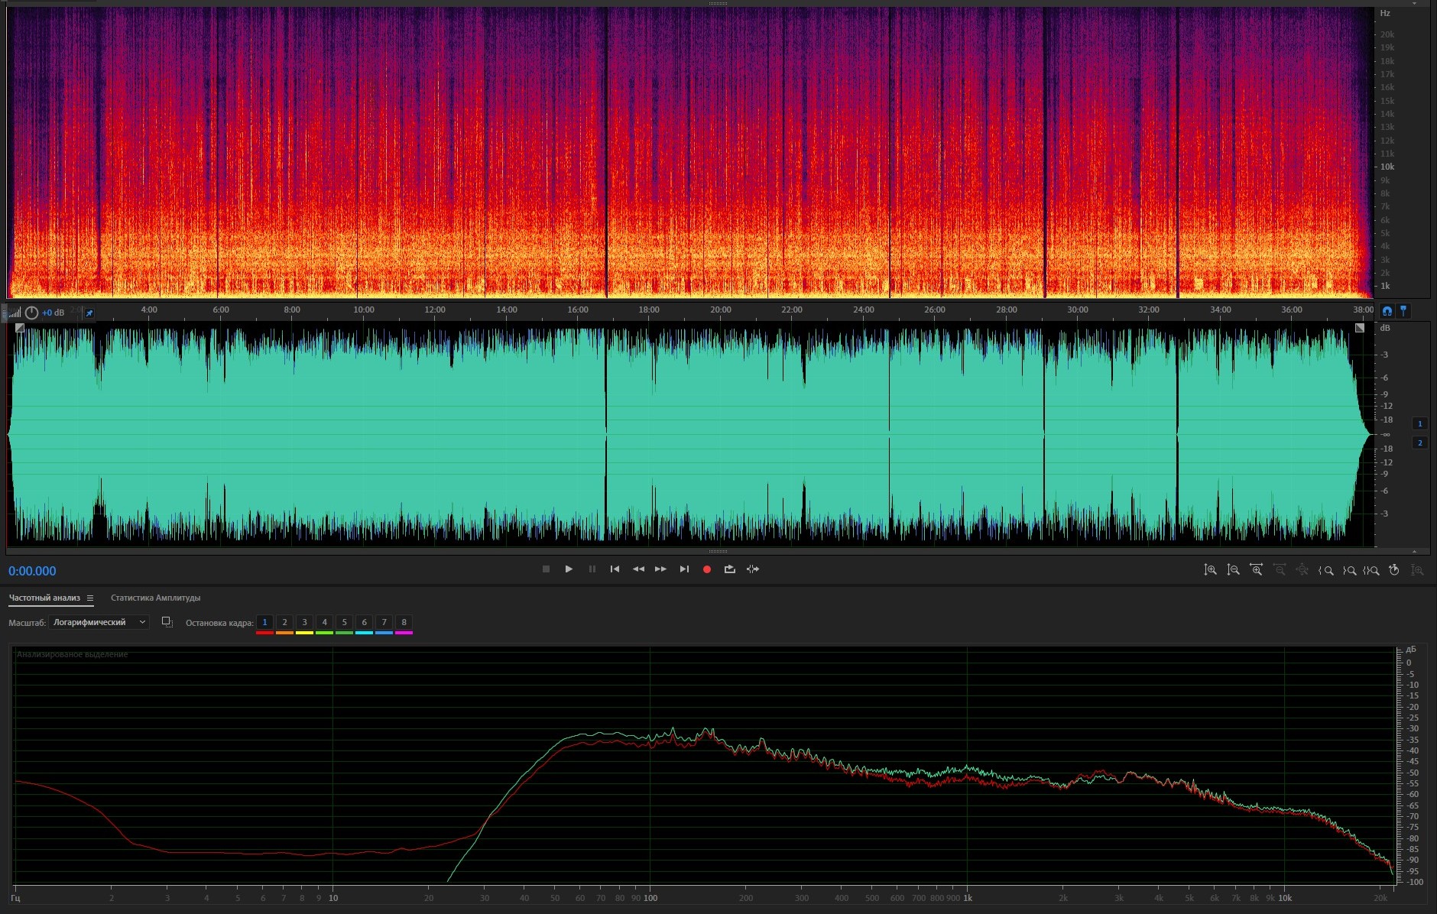Click the zoom-to-time stopwatch icon
Screen dimensions: 1437x914
click(x=1394, y=570)
